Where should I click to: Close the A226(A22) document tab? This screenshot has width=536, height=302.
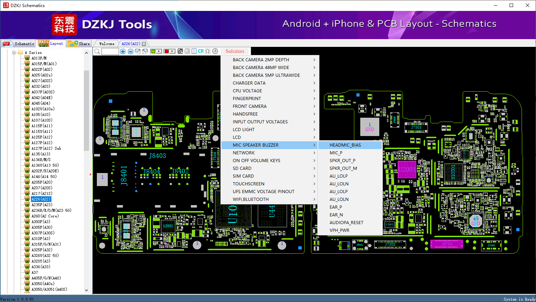[x=144, y=44]
